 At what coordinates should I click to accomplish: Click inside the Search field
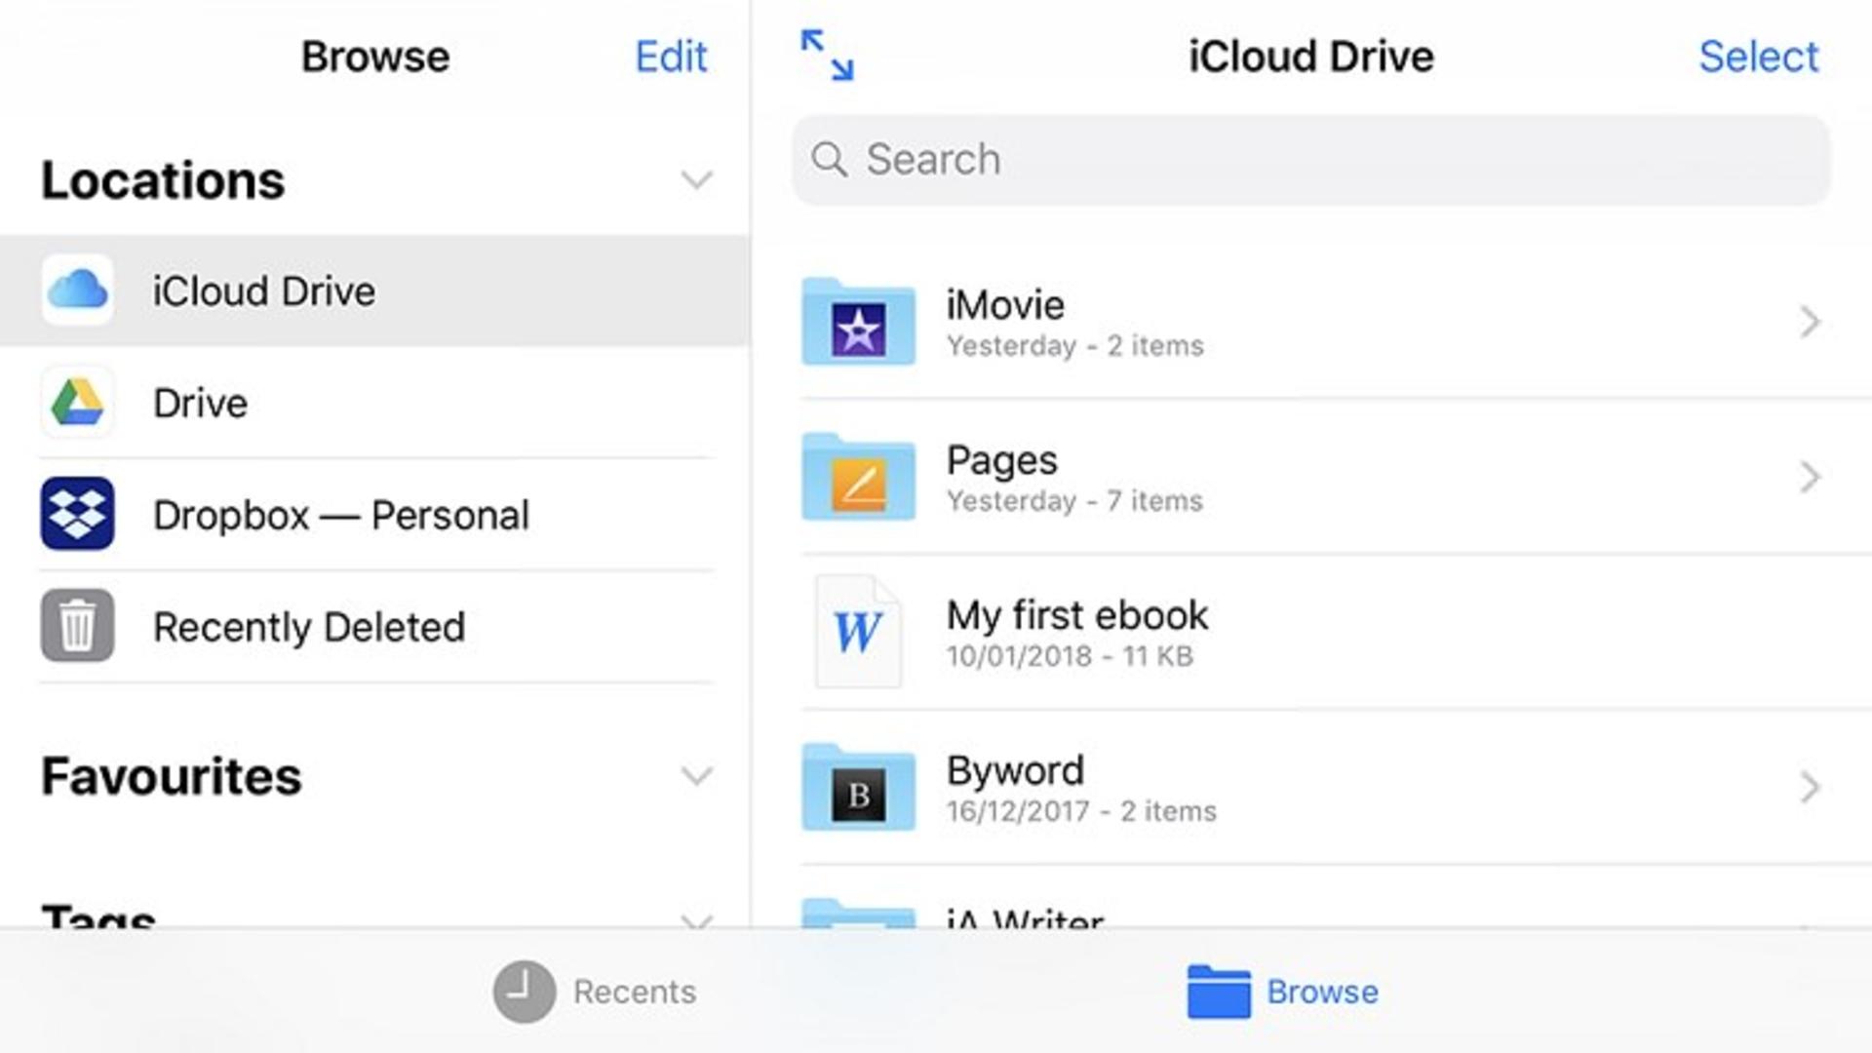point(1310,160)
